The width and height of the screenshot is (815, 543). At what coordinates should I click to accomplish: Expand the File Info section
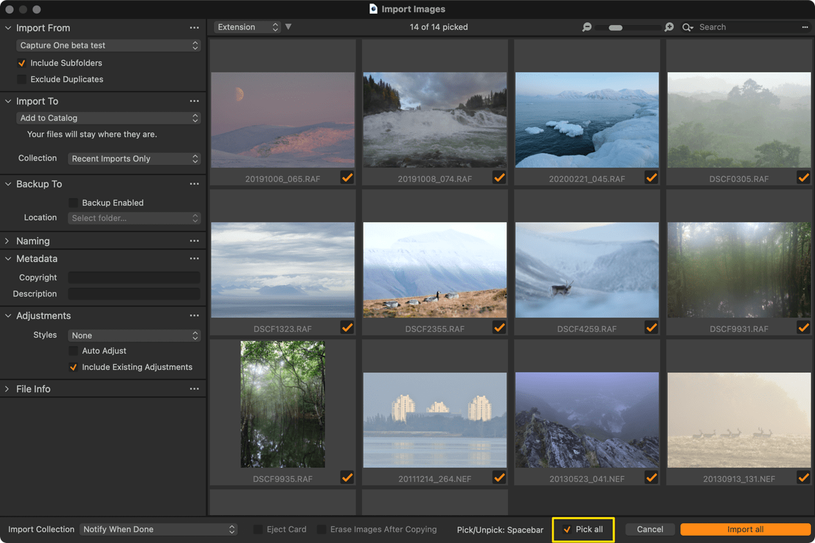(x=7, y=389)
